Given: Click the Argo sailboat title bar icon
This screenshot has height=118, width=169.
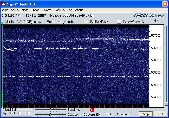Looking at the screenshot, I should 3,4.
